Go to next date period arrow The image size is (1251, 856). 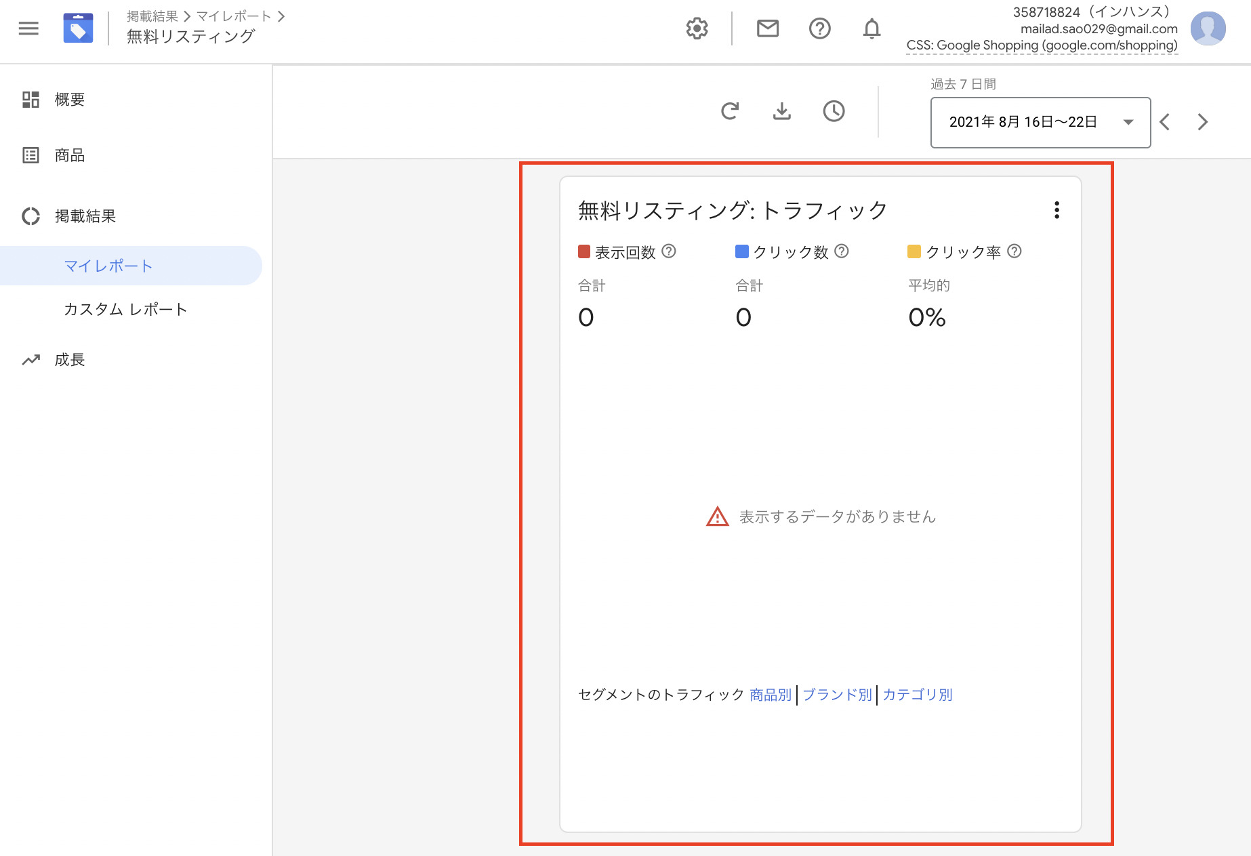coord(1203,123)
